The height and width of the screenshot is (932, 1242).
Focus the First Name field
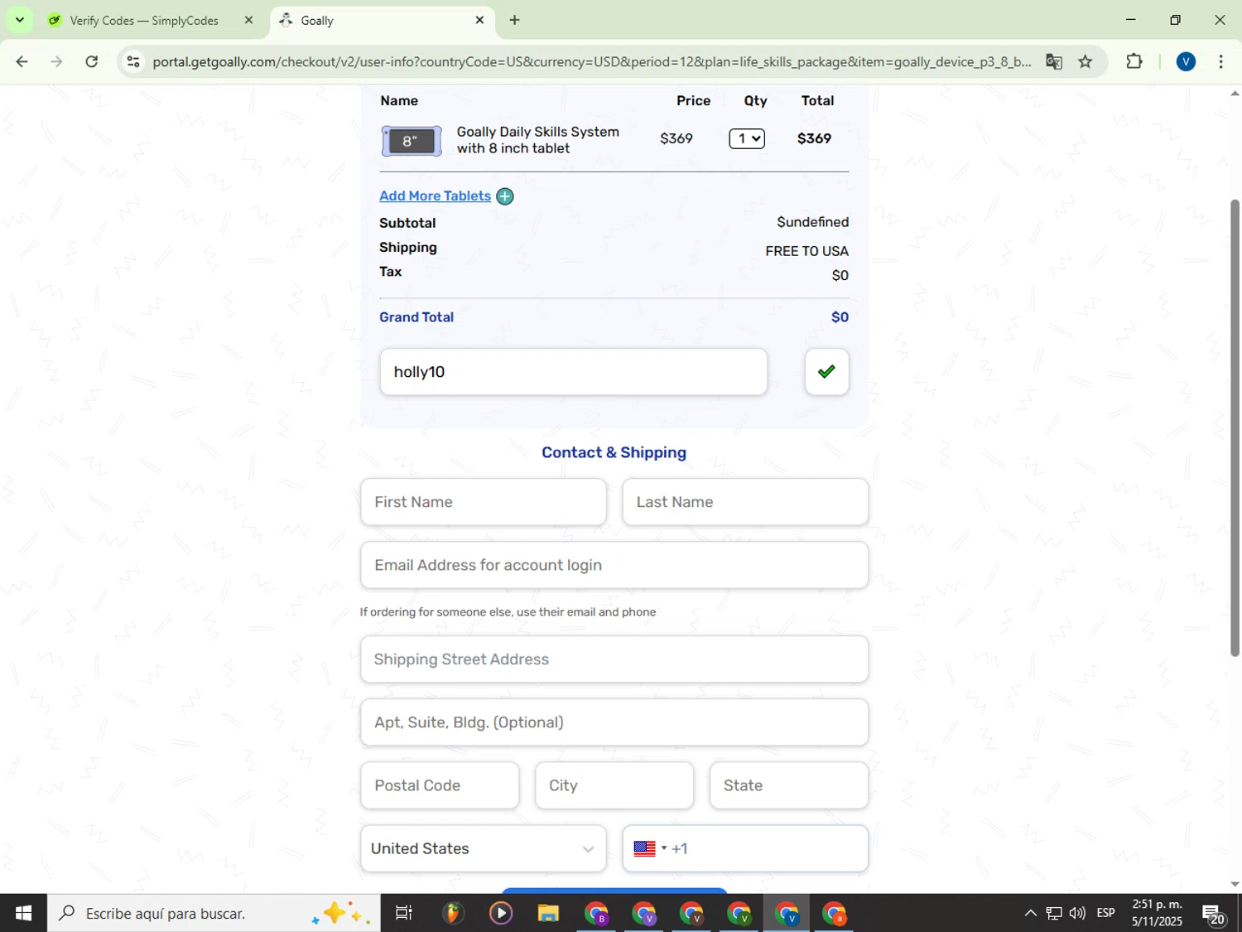[484, 502]
